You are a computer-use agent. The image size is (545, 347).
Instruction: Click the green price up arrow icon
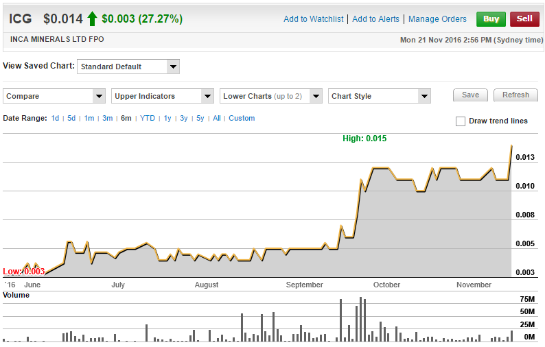coord(92,19)
